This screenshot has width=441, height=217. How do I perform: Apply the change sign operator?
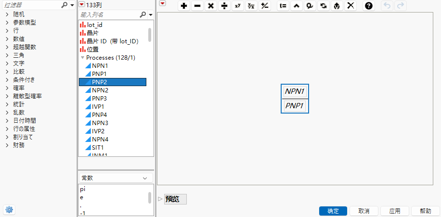(x=264, y=6)
